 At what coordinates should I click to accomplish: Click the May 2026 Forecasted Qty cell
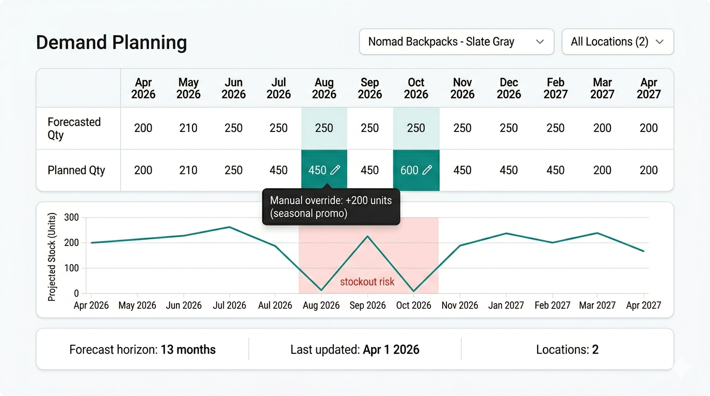[x=188, y=128]
